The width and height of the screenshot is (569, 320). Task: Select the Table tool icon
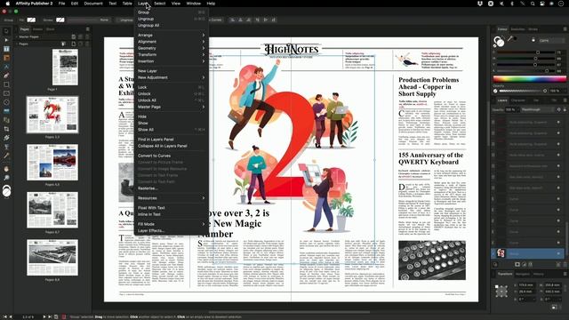(x=6, y=58)
